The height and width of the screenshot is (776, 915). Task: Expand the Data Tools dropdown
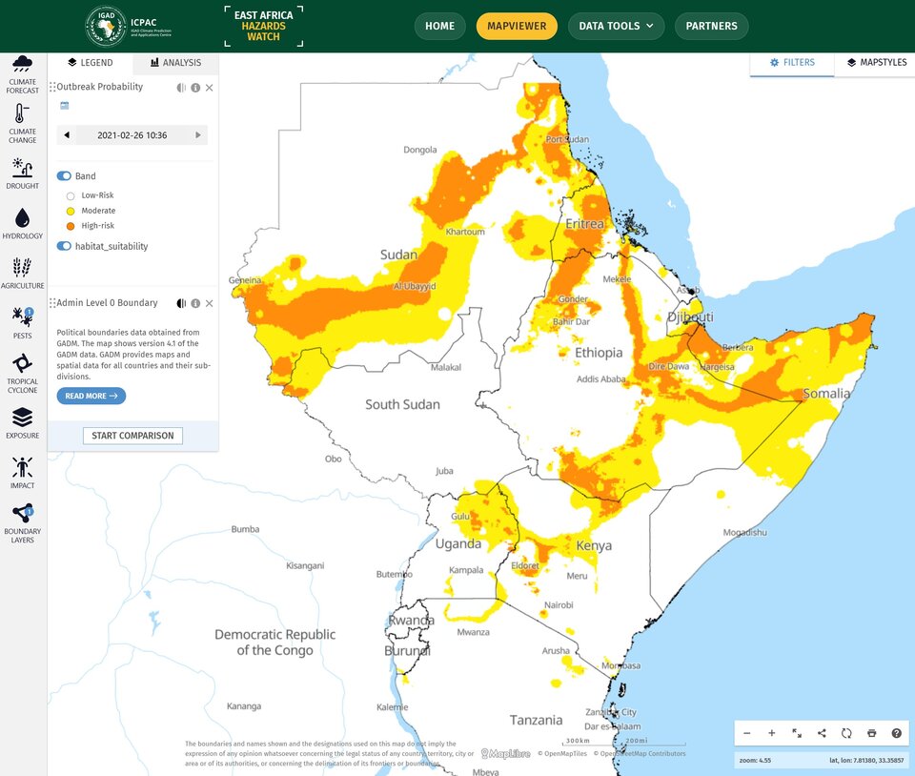(x=617, y=26)
